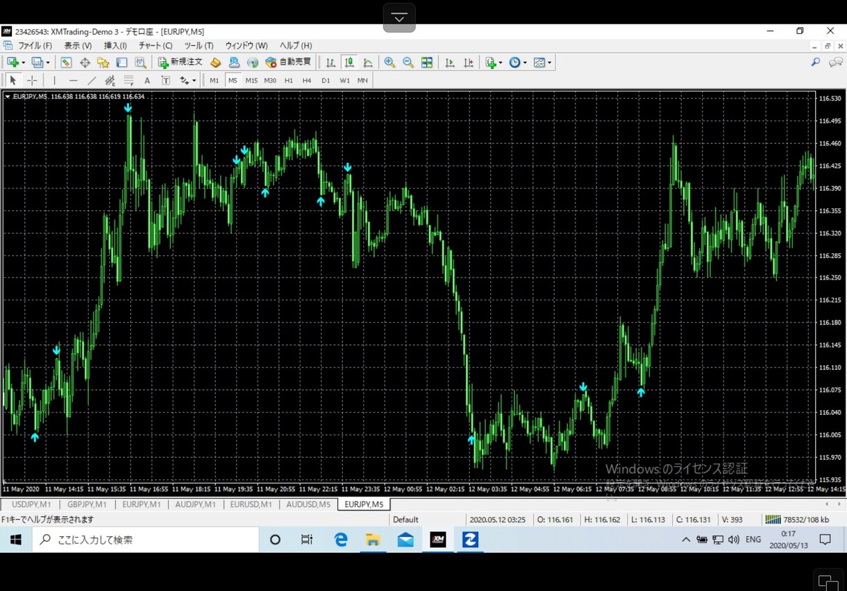Open the Market Watch window icon

(66, 62)
